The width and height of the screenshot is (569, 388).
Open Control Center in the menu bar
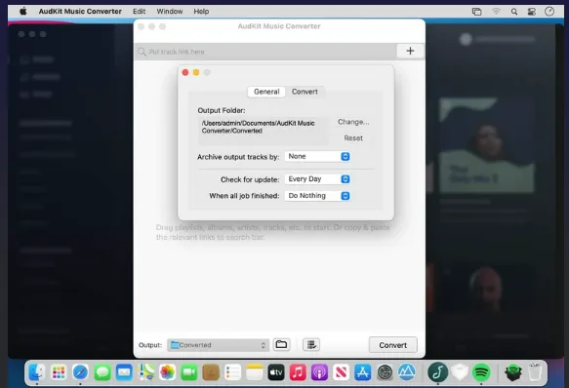point(532,12)
